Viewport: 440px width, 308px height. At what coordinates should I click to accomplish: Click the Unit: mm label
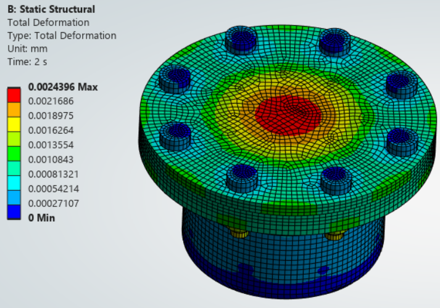[27, 49]
